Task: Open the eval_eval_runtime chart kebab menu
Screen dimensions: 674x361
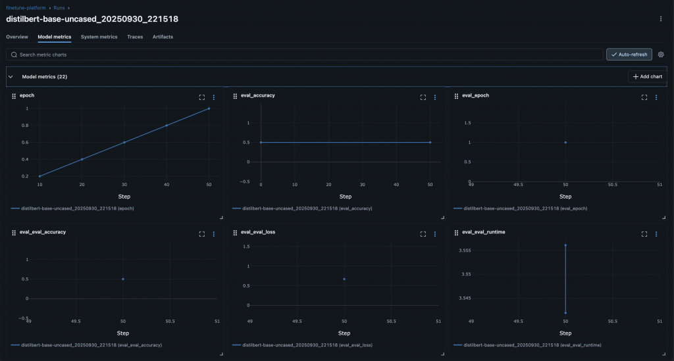Action: [x=656, y=234]
